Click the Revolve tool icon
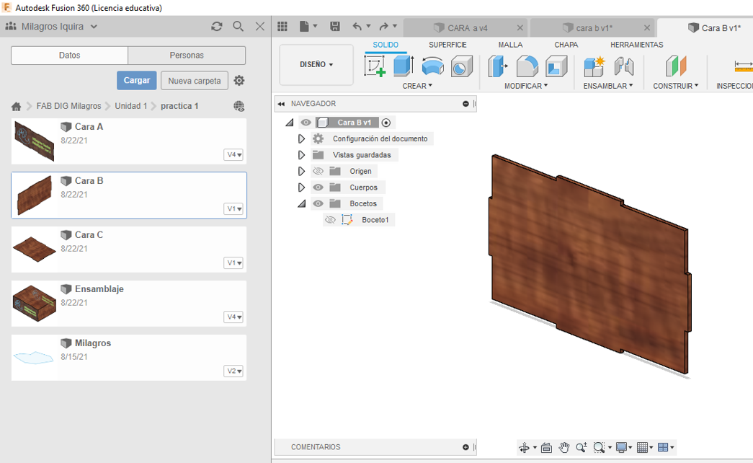This screenshot has height=463, width=753. (432, 66)
